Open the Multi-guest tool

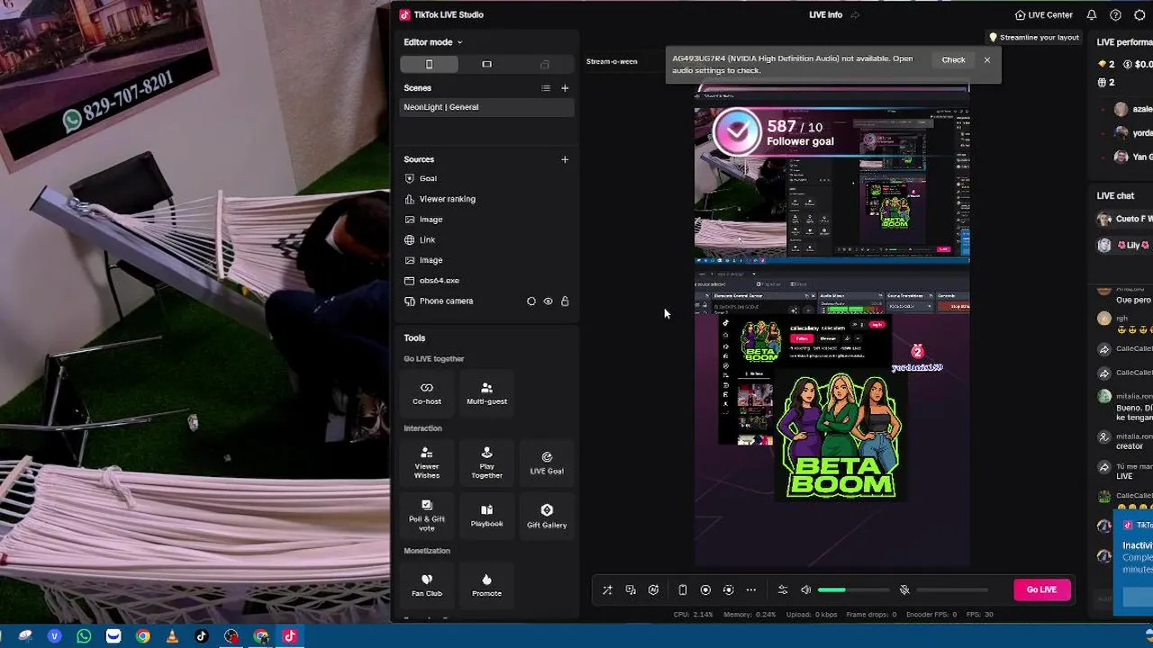click(486, 393)
